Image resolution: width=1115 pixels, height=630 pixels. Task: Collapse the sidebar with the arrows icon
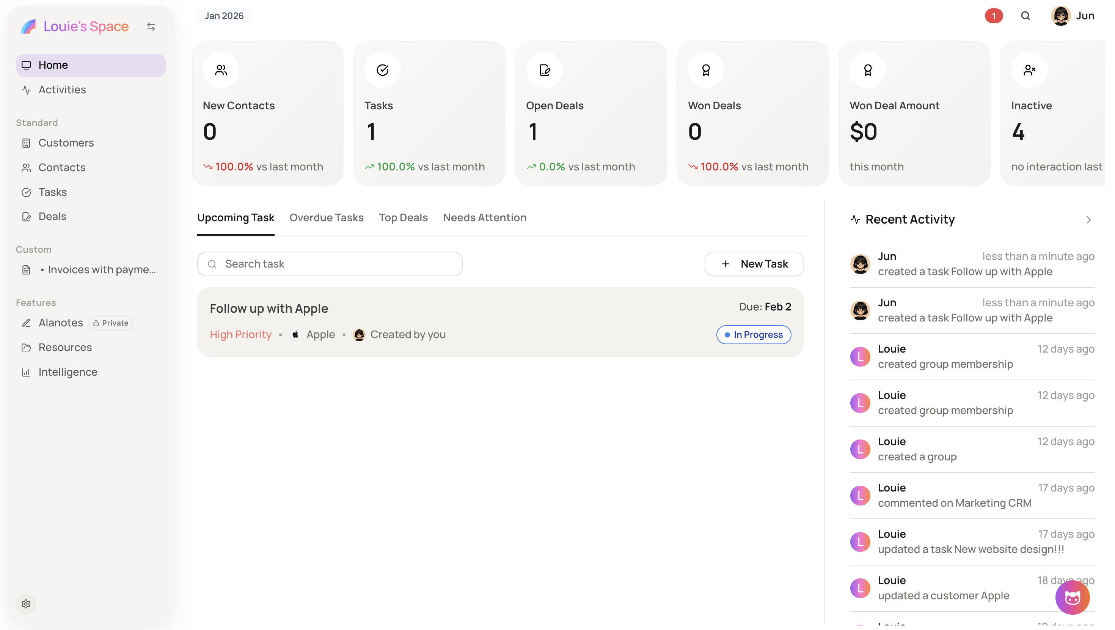click(x=151, y=26)
